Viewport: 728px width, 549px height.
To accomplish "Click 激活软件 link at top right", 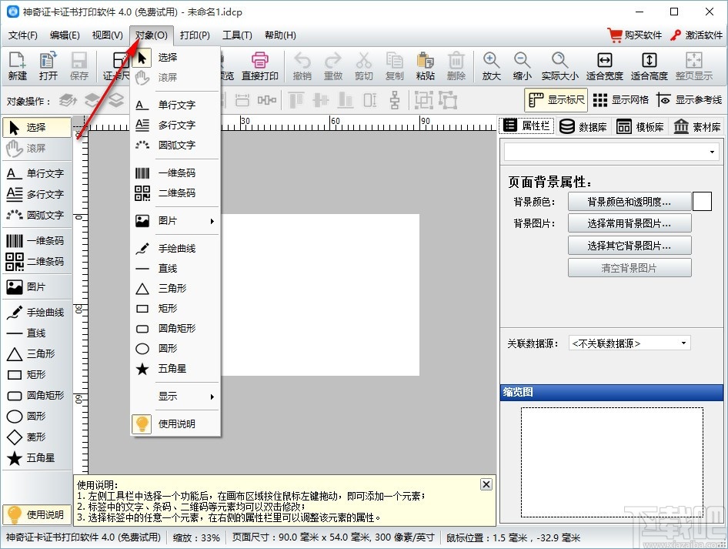I will click(696, 35).
